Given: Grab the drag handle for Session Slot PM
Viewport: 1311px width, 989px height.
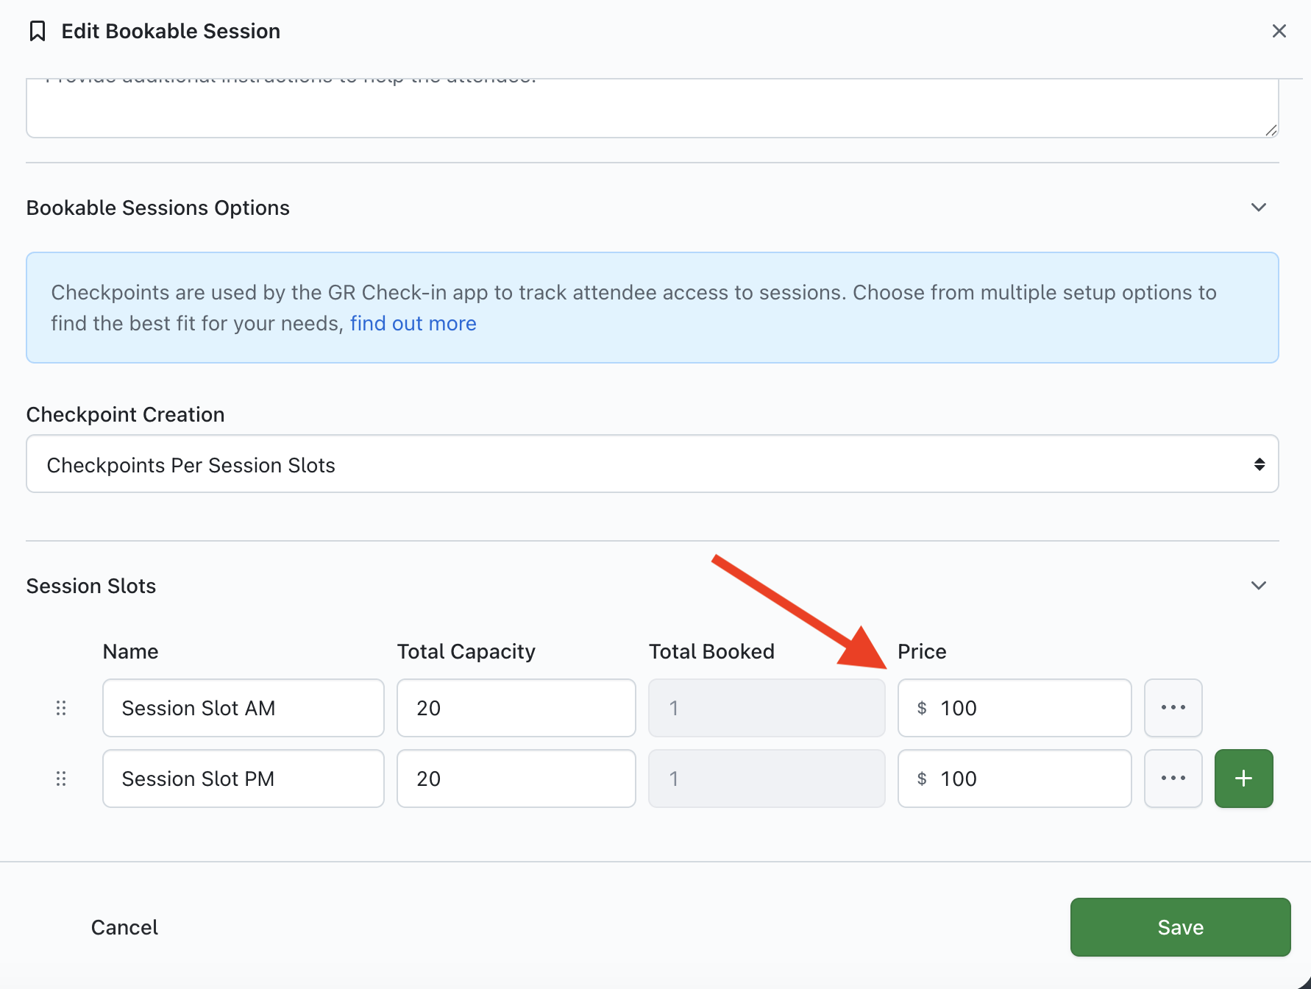Looking at the screenshot, I should 61,779.
